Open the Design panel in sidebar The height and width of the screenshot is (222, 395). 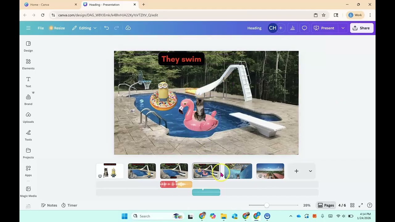[28, 46]
